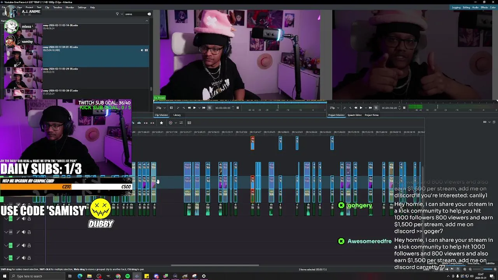This screenshot has height=280, width=498.
Task: Open Spotify from the Windows taskbar
Action: click(x=128, y=276)
